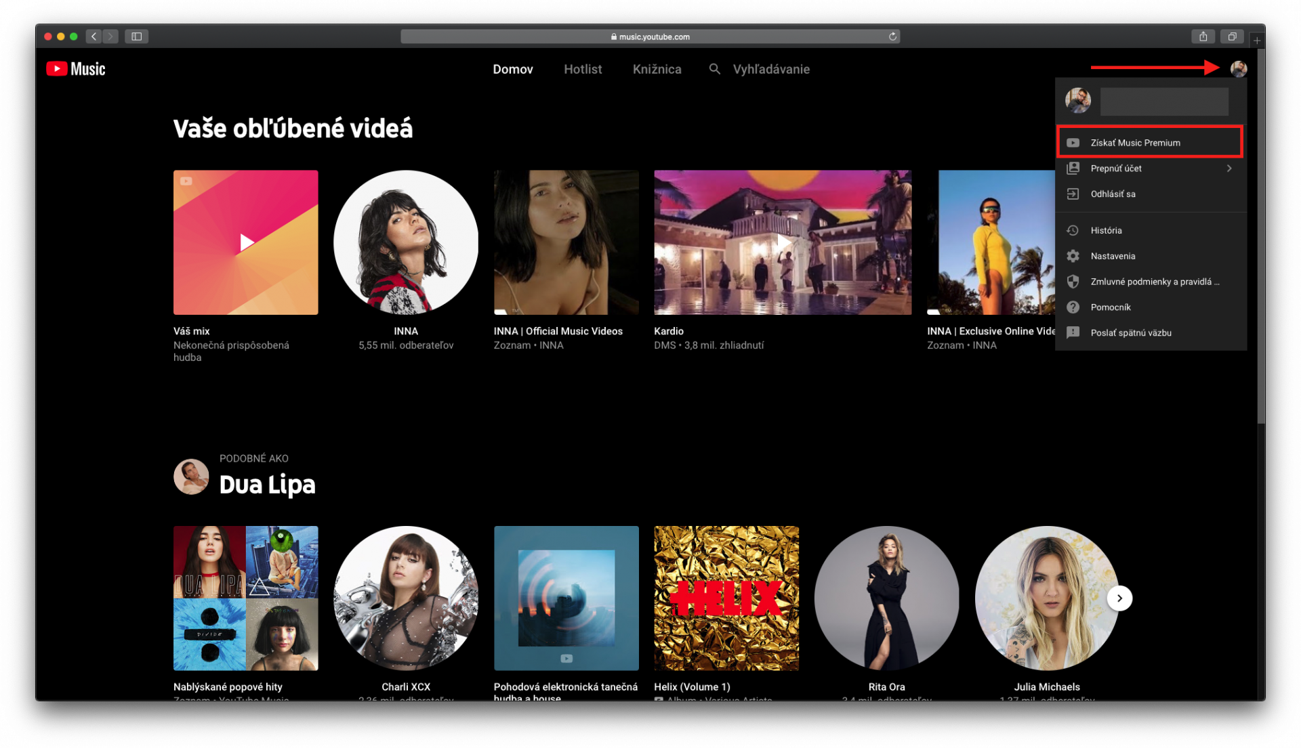Open Zmluvné podmienky a pravidlá

point(1150,282)
